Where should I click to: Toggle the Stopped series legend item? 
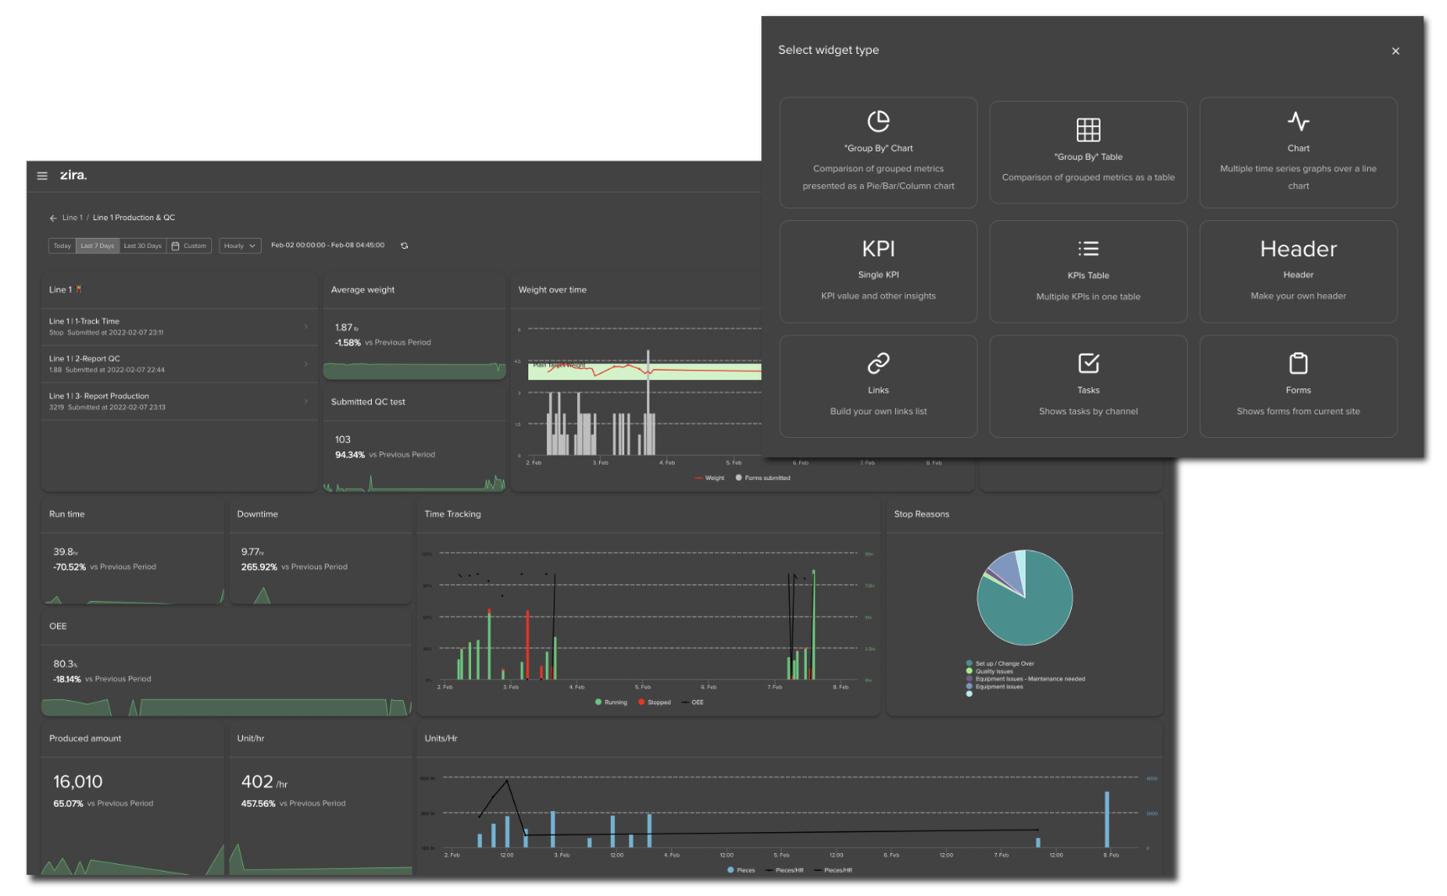pyautogui.click(x=655, y=702)
